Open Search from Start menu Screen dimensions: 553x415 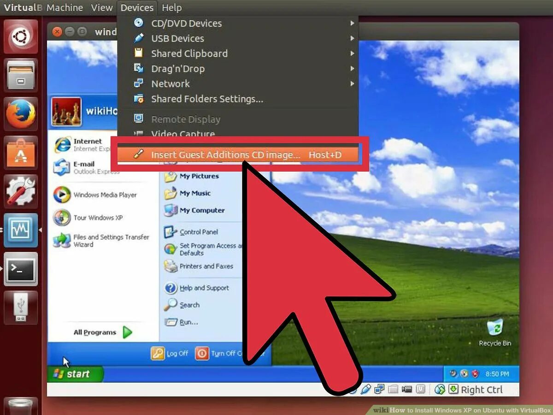click(x=182, y=305)
